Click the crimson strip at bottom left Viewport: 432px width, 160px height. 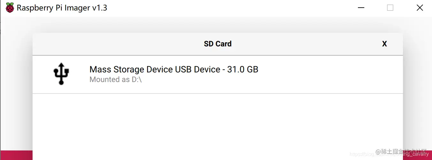(x=16, y=155)
